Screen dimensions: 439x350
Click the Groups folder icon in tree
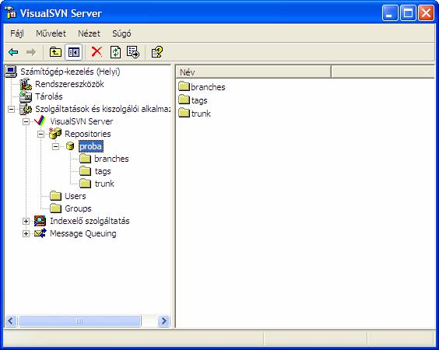click(x=55, y=208)
